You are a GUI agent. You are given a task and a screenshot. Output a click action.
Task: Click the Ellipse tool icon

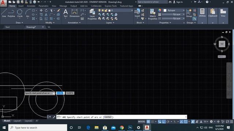click(x=33, y=15)
